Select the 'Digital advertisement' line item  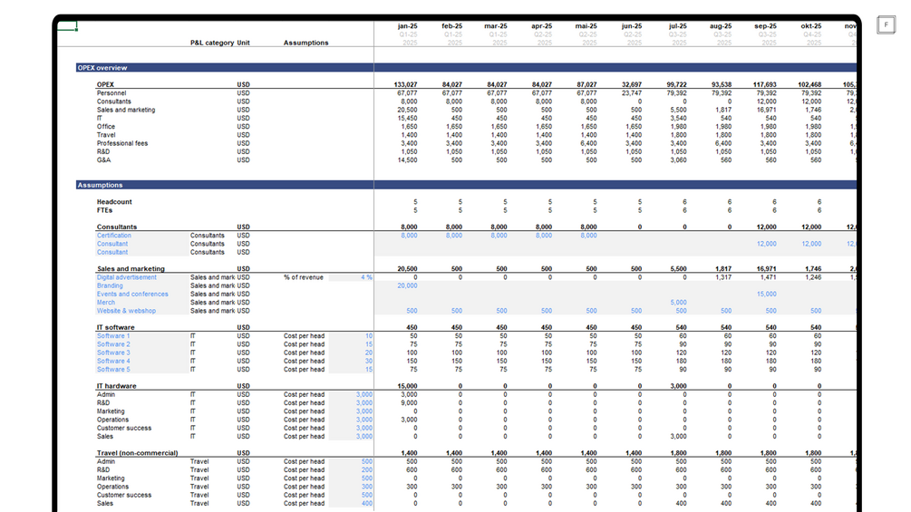click(x=127, y=277)
